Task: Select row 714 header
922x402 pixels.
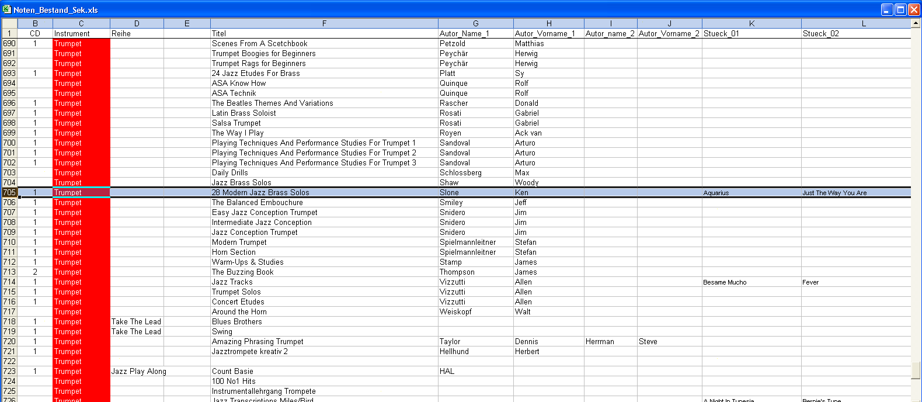Action: click(x=9, y=282)
